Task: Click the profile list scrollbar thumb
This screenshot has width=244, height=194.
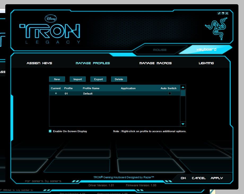Action: point(183,93)
